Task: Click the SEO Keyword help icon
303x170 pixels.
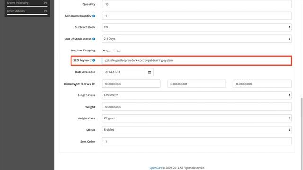Action: click(94, 60)
